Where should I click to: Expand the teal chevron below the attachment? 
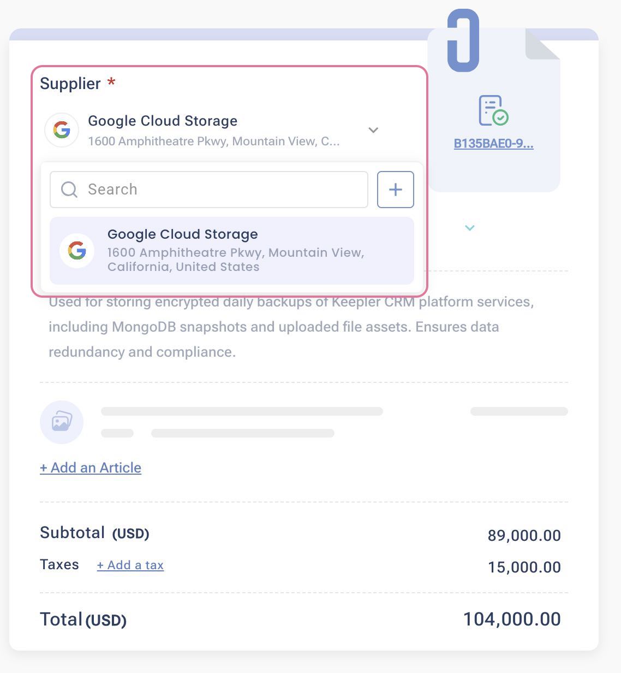[x=469, y=227]
